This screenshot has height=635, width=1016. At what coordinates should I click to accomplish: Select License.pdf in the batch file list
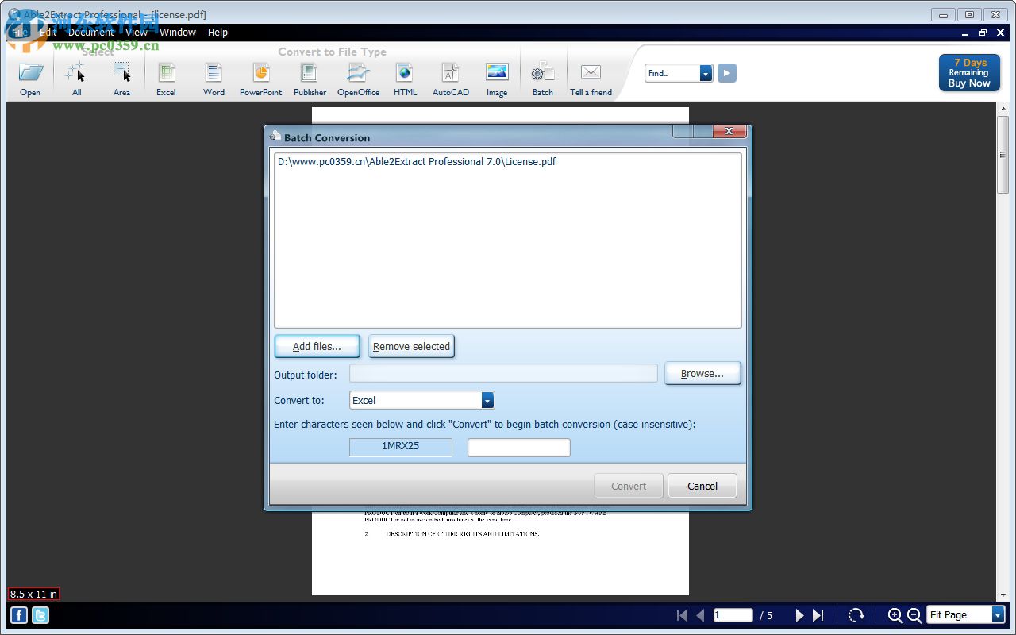(x=417, y=162)
